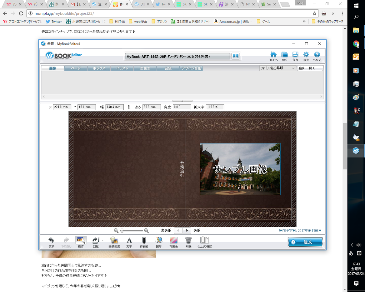
Task: Go to next page with the right arrow
Action: coord(187,231)
